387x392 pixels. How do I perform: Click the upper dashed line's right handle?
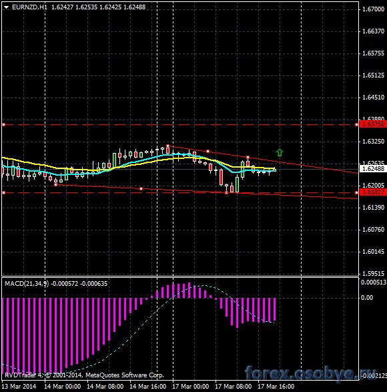coord(356,124)
